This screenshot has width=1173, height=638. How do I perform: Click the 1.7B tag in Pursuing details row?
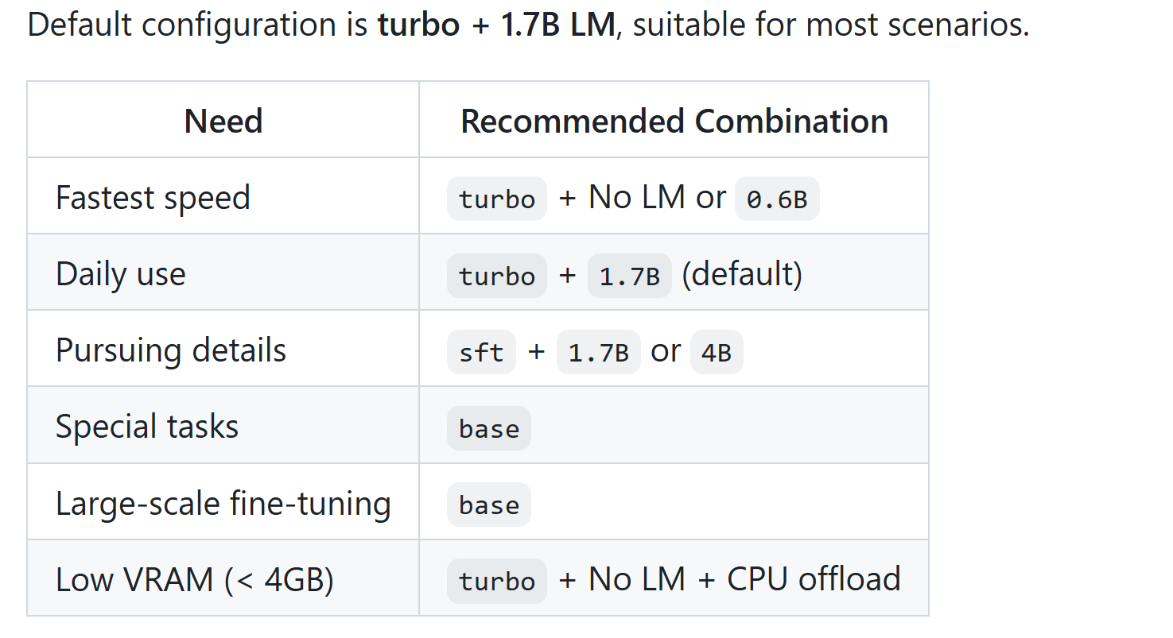(598, 352)
